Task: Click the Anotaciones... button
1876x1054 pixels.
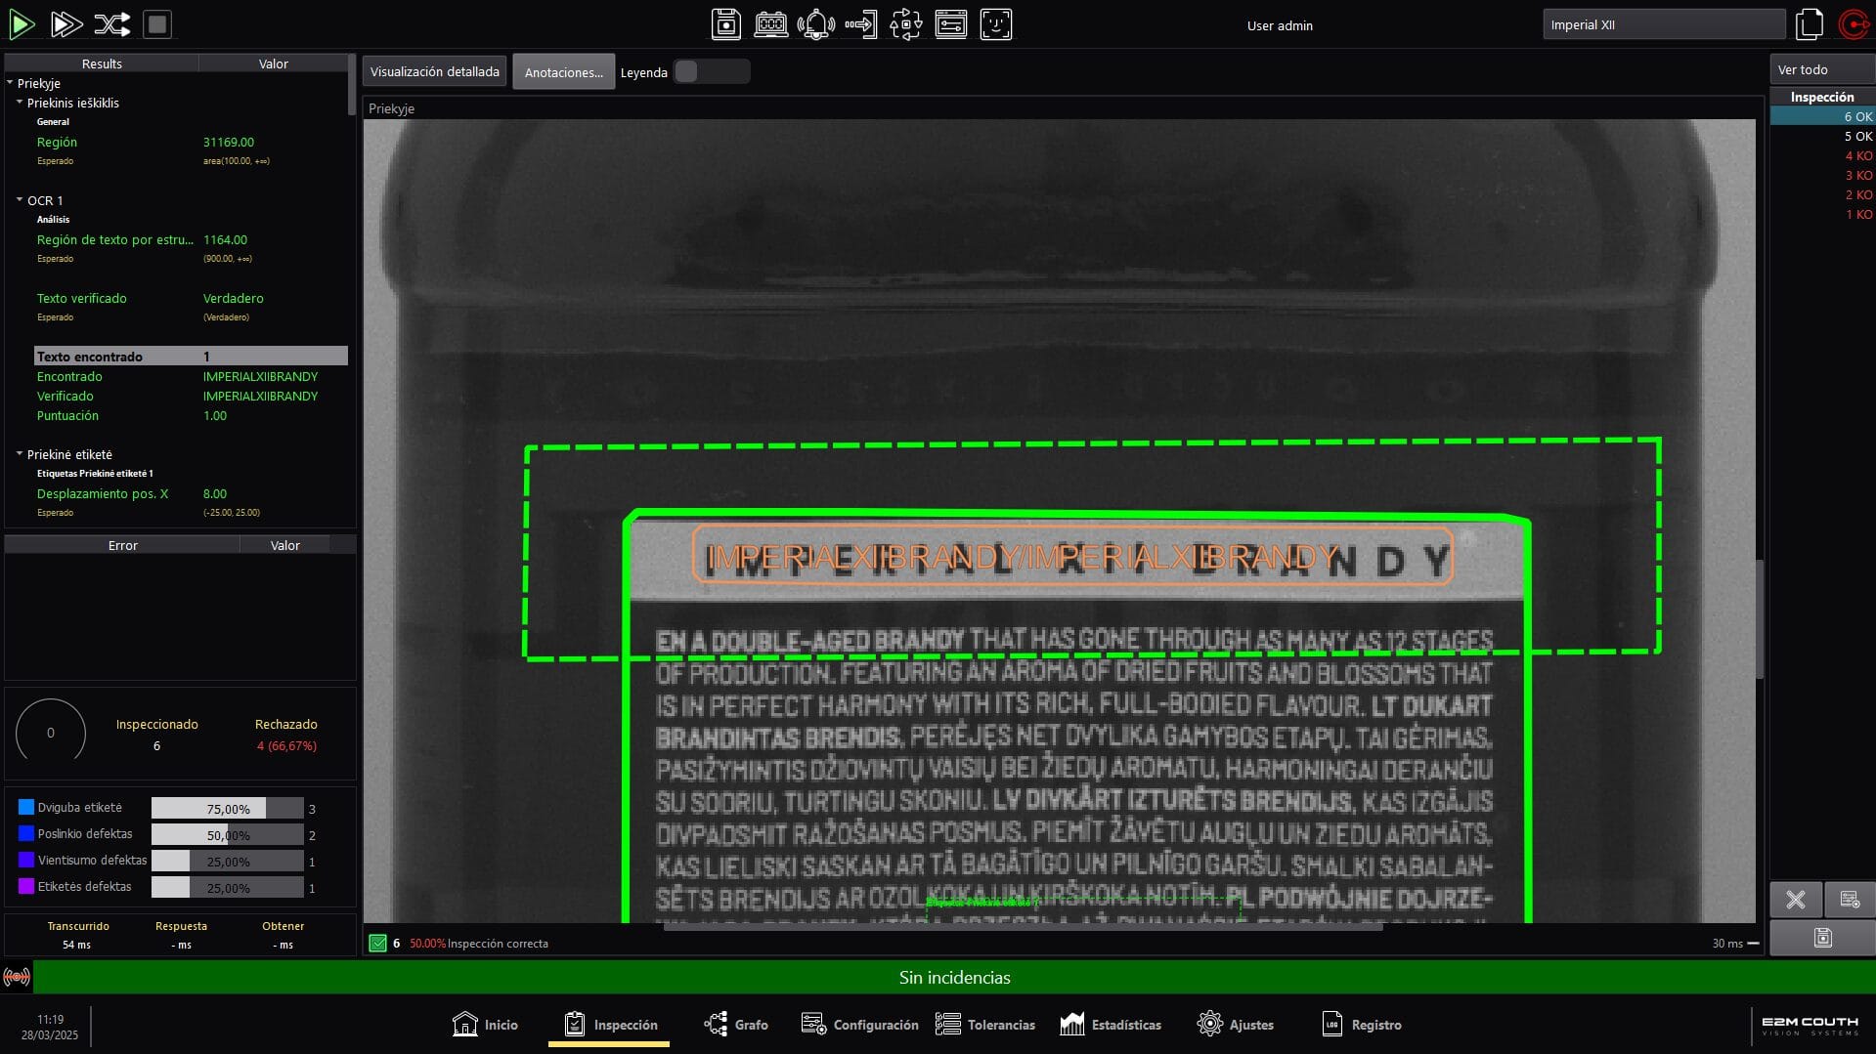Action: tap(563, 72)
